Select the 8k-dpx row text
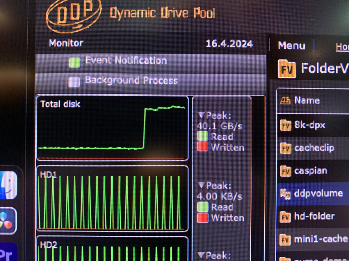This screenshot has height=261, width=349. click(x=310, y=125)
